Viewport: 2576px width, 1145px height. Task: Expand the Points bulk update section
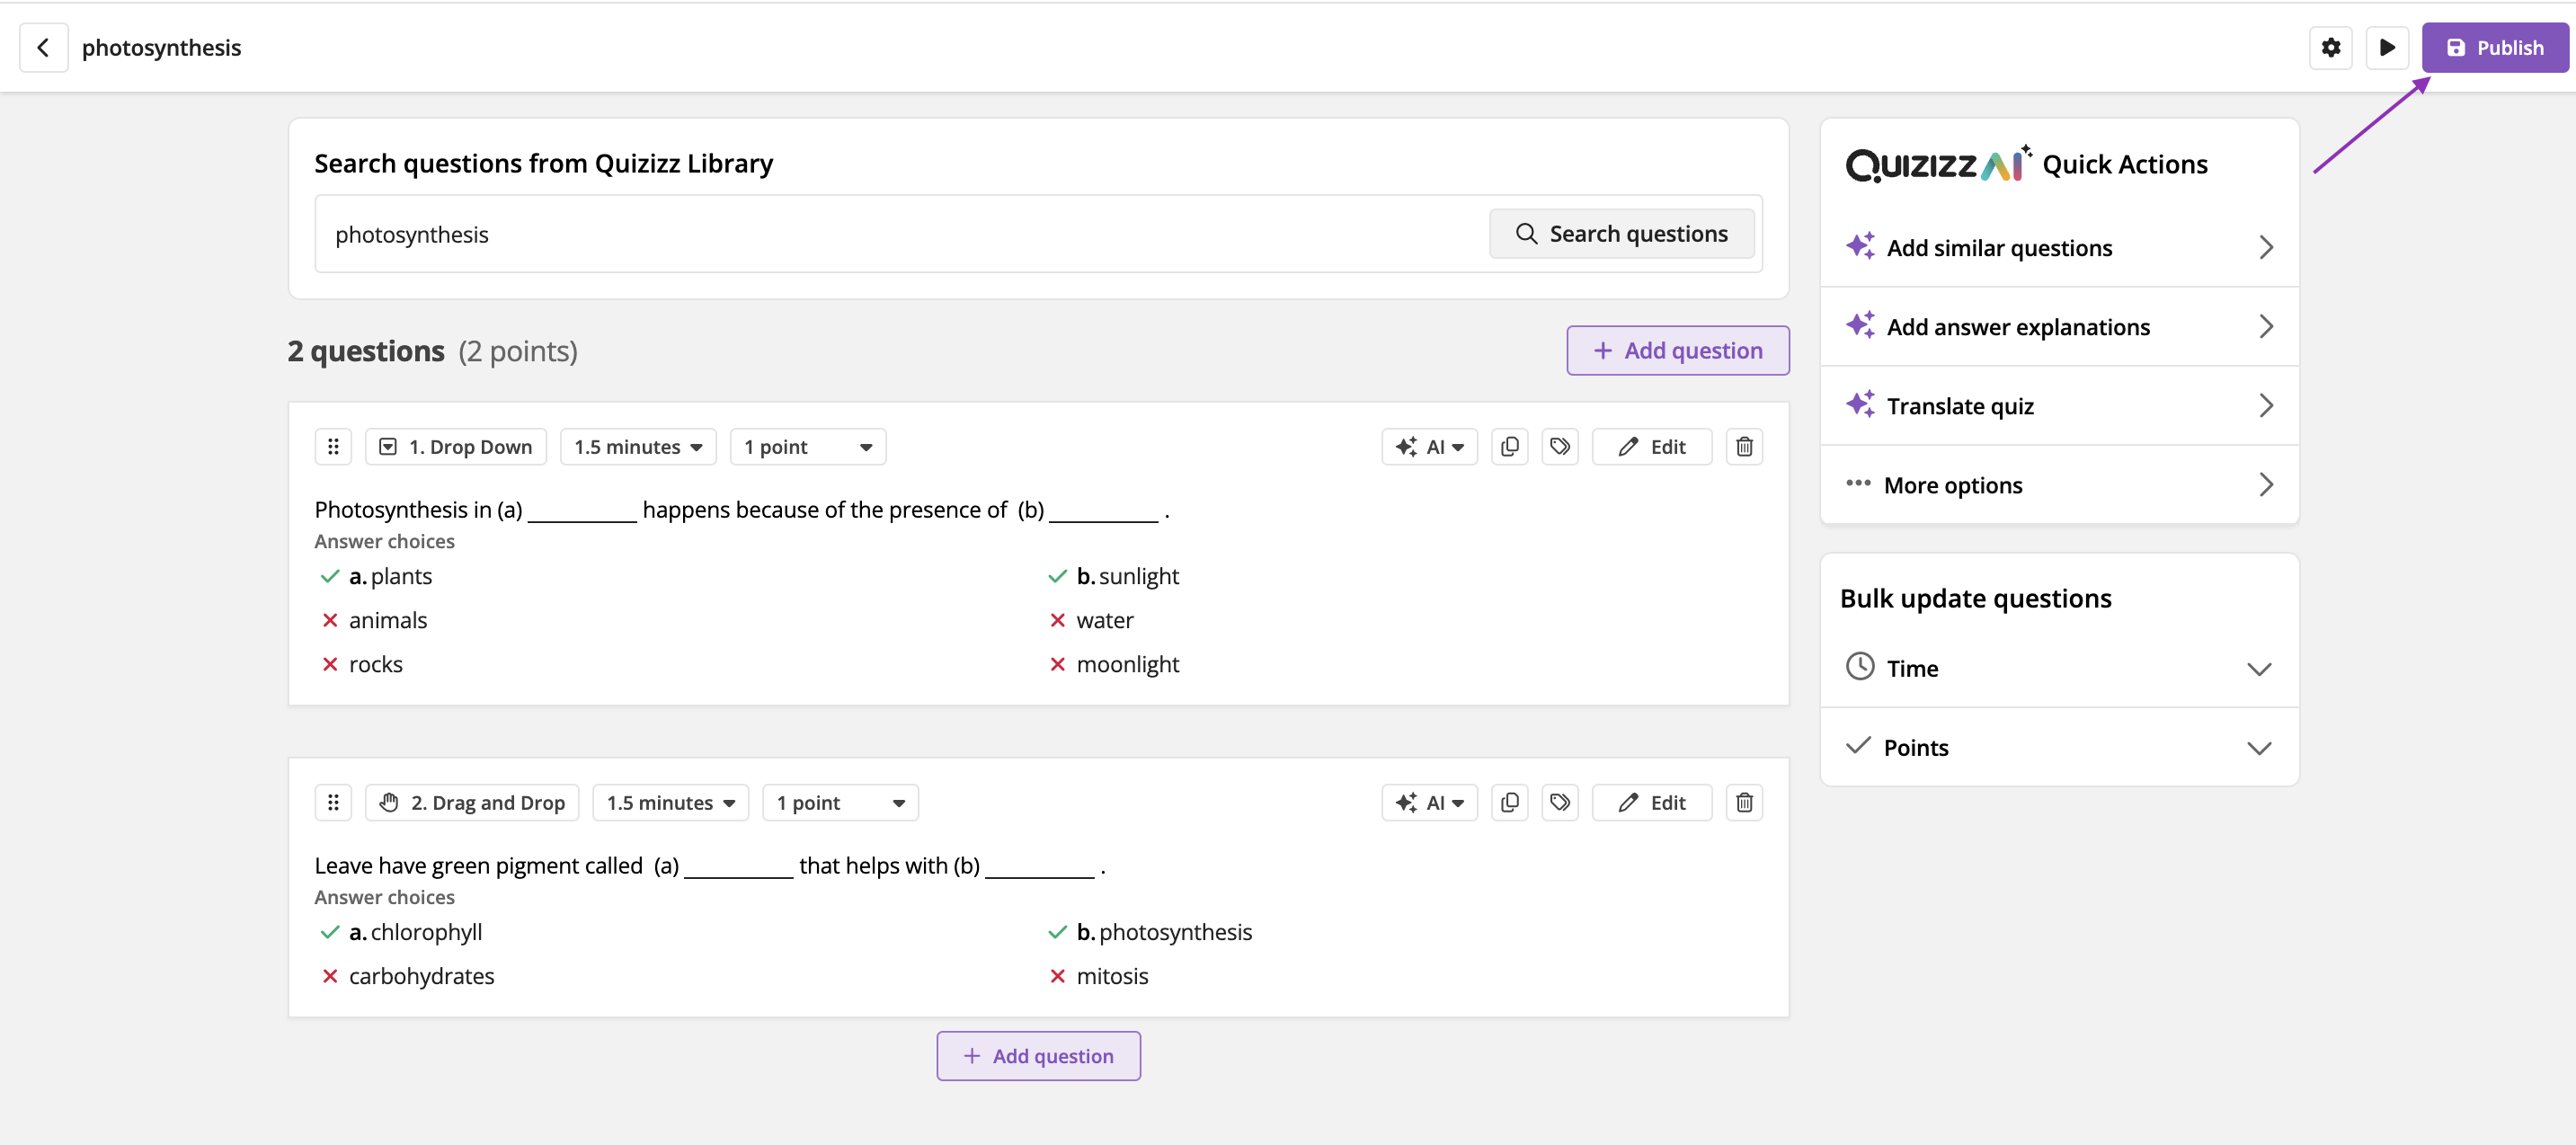tap(2058, 747)
